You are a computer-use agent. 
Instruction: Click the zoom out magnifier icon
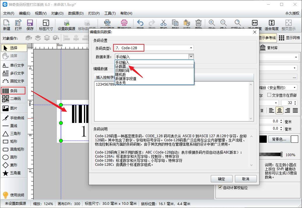223,23
